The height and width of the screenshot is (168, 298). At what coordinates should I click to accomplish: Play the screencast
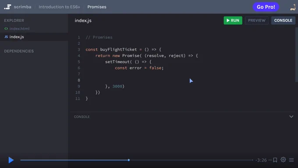coord(11,160)
